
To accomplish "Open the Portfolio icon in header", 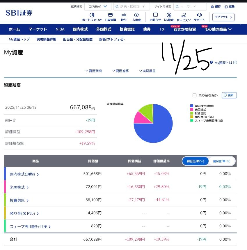I will click(x=92, y=15).
